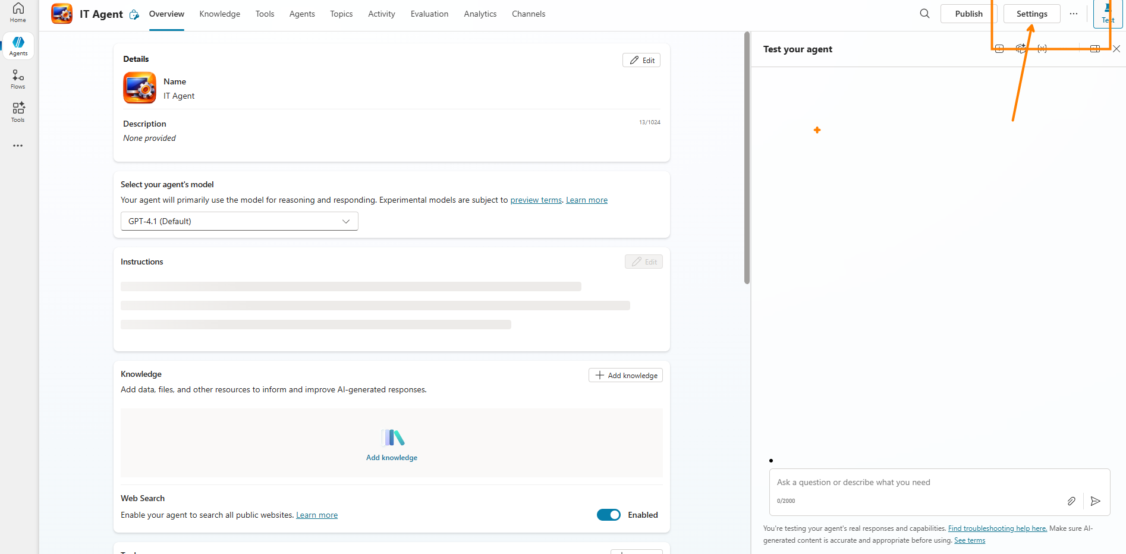Screen dimensions: 1126x554
Task: Expand the GPT-4.1 model dropdown
Action: (x=239, y=221)
